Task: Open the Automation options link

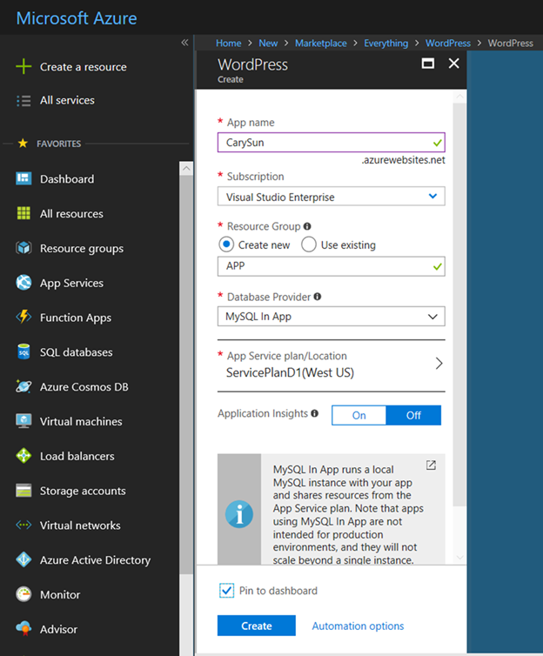Action: point(359,626)
